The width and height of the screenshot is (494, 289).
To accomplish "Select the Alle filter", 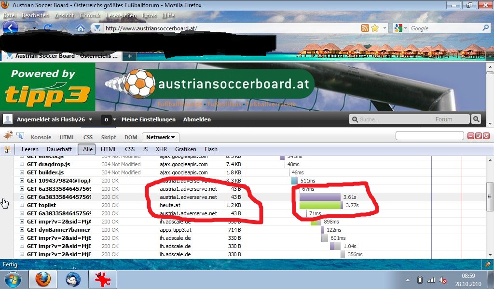I will point(88,149).
